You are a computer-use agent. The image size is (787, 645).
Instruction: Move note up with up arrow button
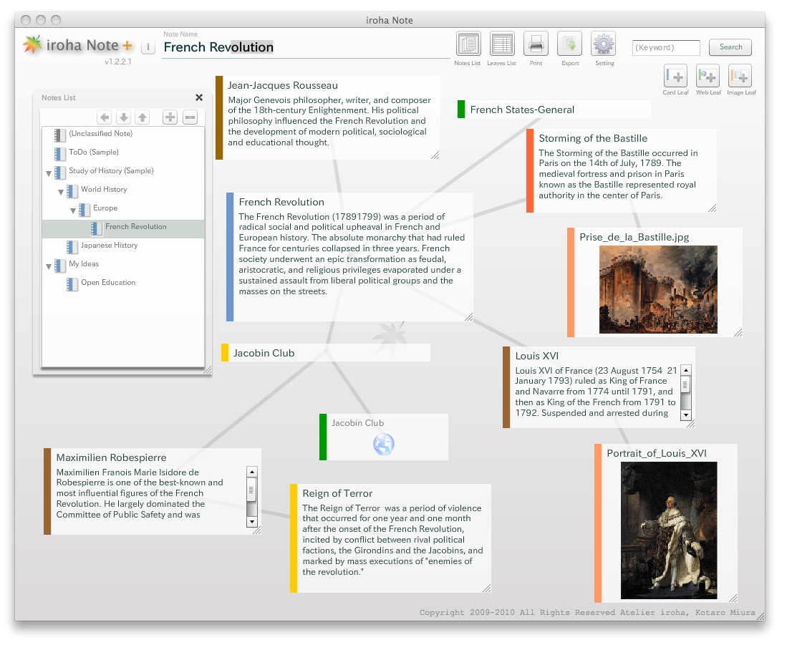[143, 117]
